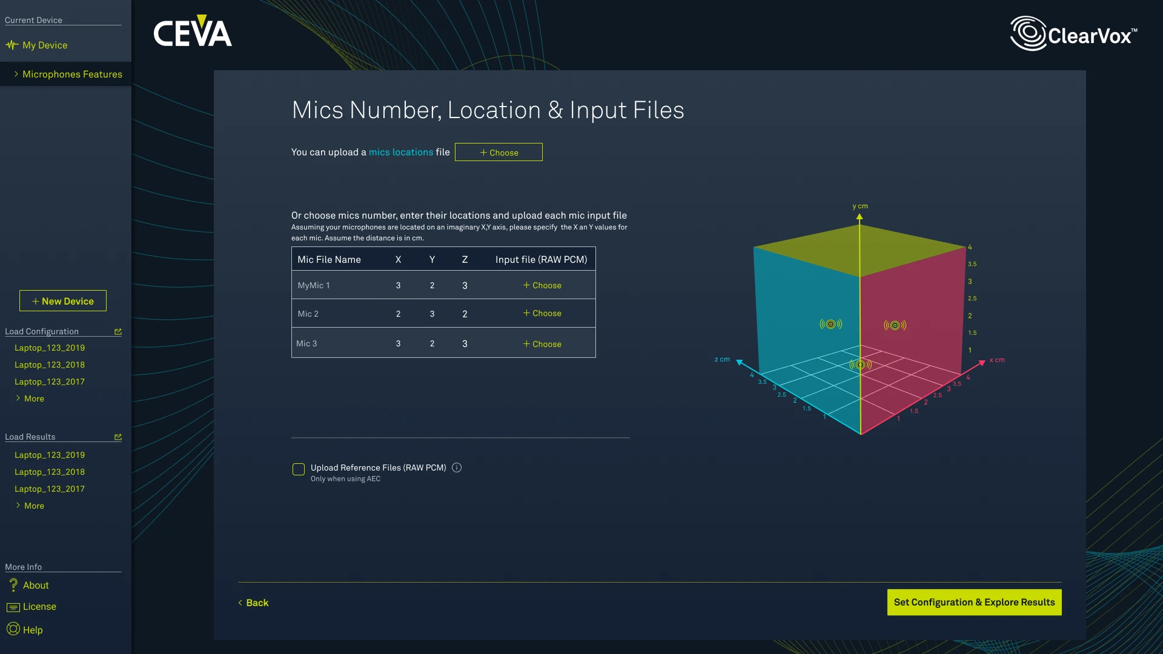
Task: Open the mics locations link
Action: [400, 152]
